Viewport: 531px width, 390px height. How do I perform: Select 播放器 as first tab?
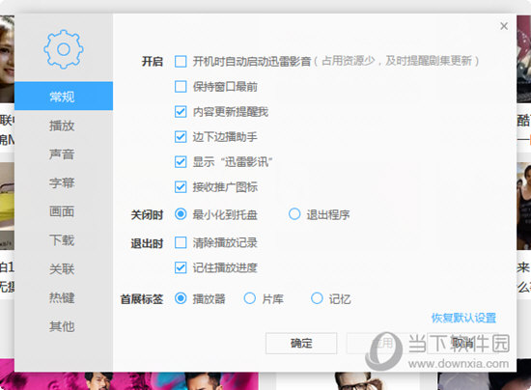(181, 298)
